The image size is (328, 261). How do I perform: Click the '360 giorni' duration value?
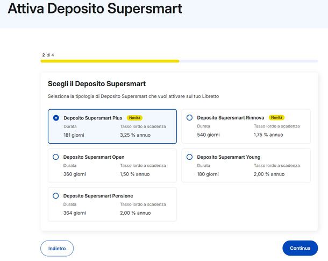click(x=75, y=174)
